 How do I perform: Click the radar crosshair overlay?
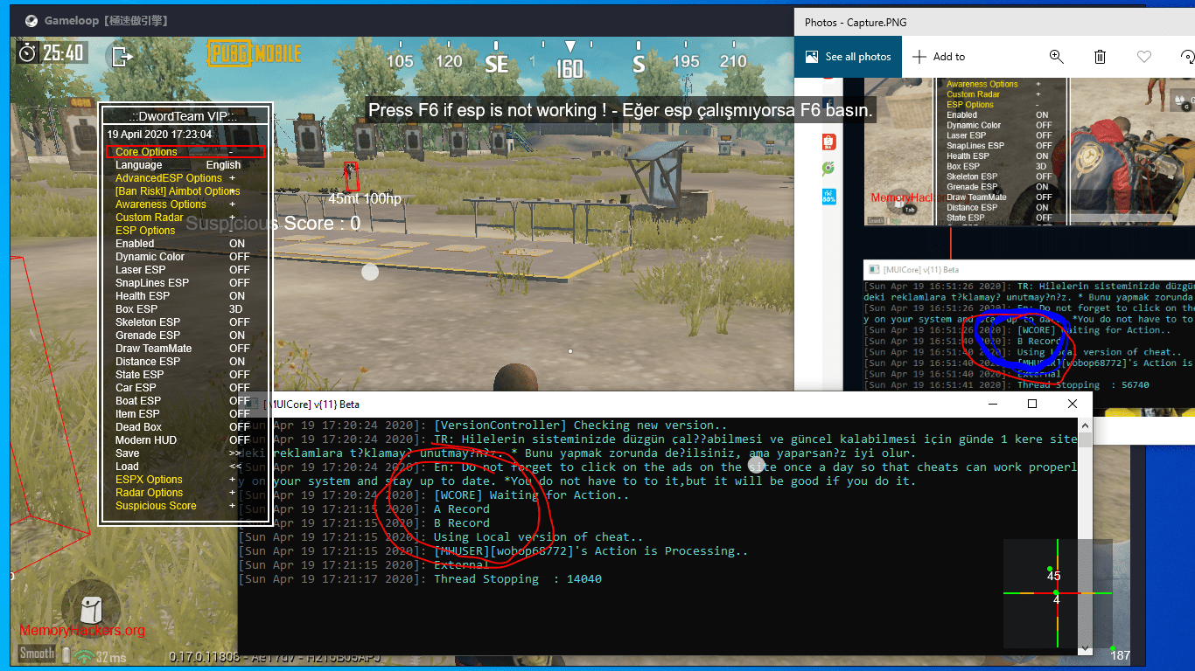(x=1057, y=594)
